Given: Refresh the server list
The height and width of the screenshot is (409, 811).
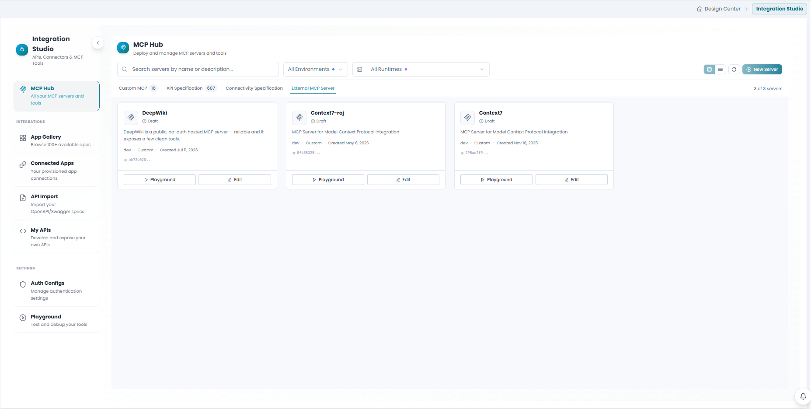Looking at the screenshot, I should pos(734,69).
